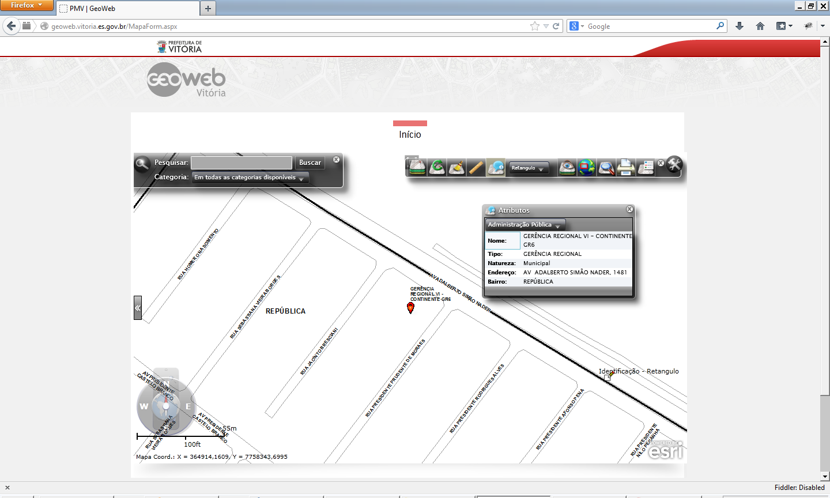This screenshot has width=830, height=498.
Task: Click the eye overview map icon
Action: point(567,167)
